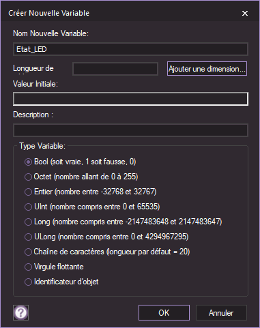Focus the Valeur Initiale text field
Image resolution: width=260 pixels, height=328 pixels.
tap(130, 99)
